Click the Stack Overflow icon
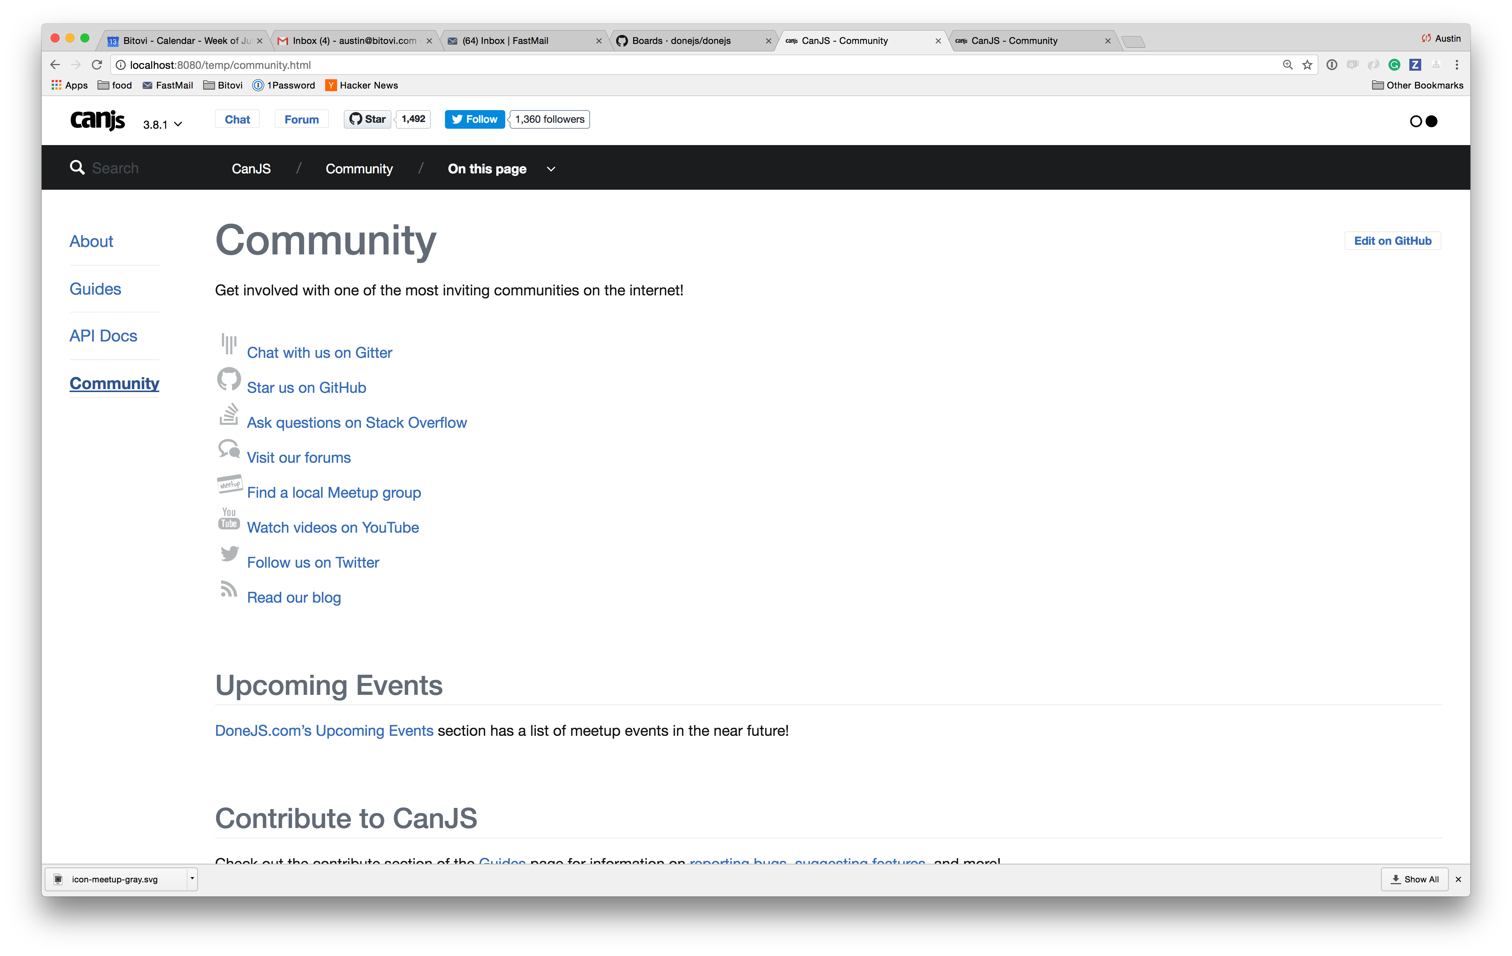 (228, 414)
